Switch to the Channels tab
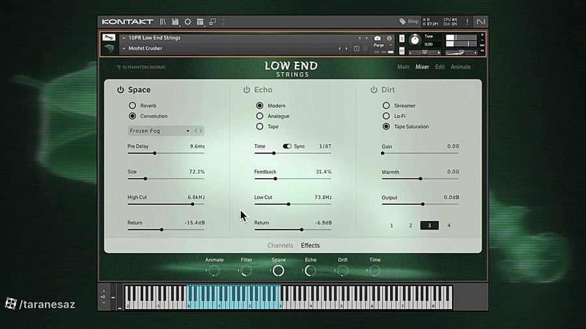The image size is (586, 329). coord(280,246)
